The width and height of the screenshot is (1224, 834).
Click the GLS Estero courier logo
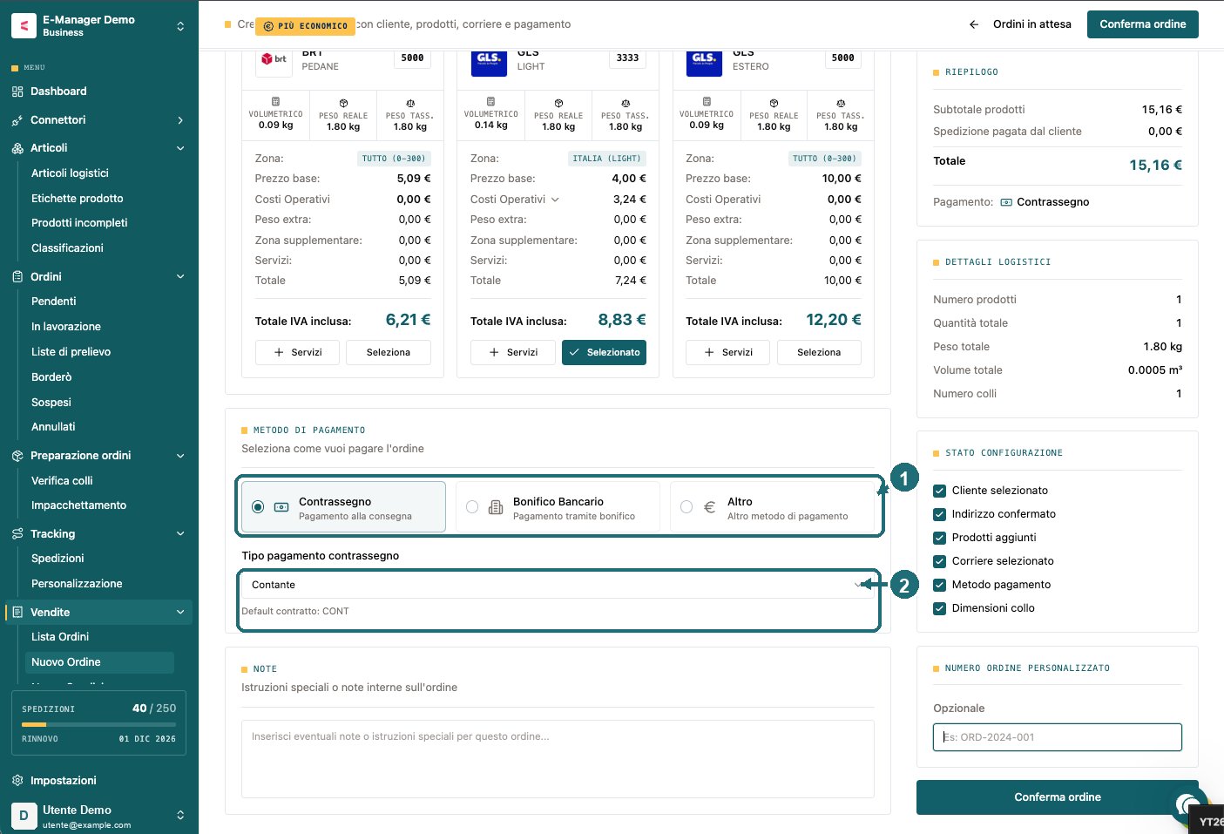click(x=704, y=59)
